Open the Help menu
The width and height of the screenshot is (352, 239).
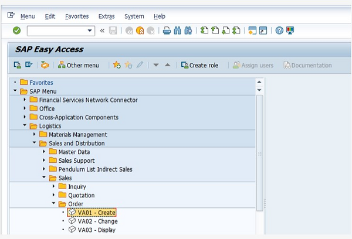coord(160,16)
